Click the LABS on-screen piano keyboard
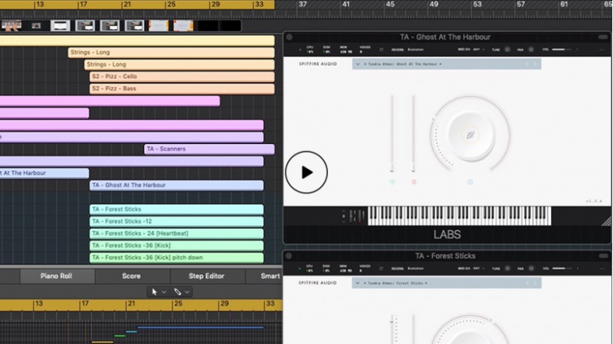The width and height of the screenshot is (613, 344). (x=459, y=216)
